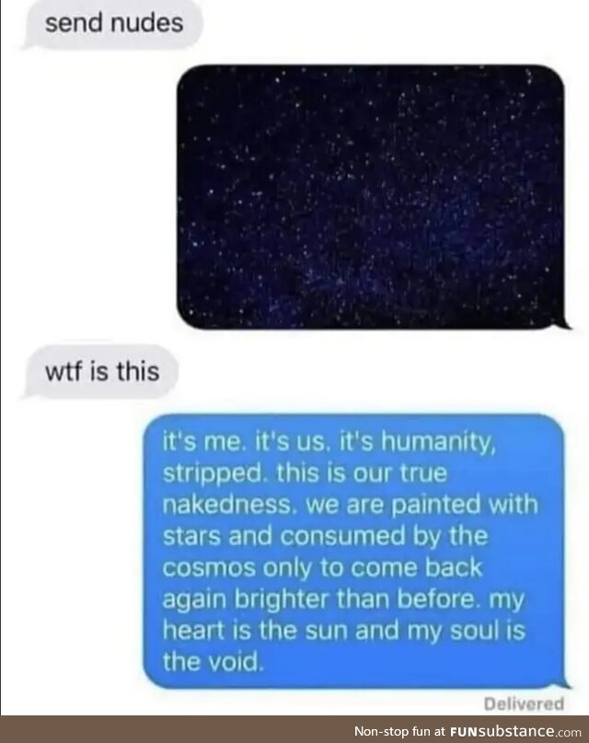Click the brown footer banner

(294, 729)
